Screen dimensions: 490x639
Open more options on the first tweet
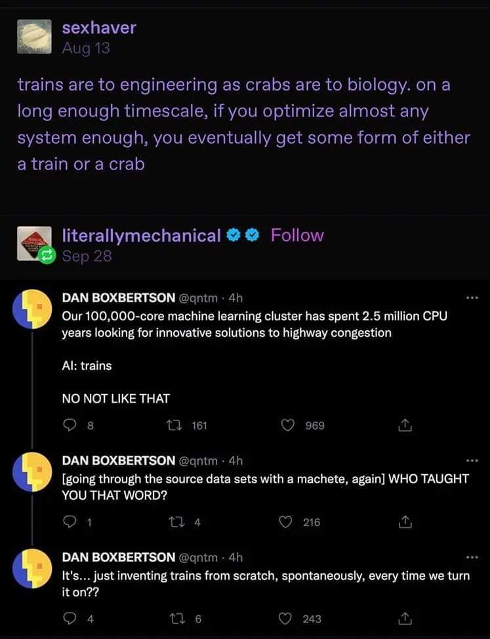coord(470,298)
